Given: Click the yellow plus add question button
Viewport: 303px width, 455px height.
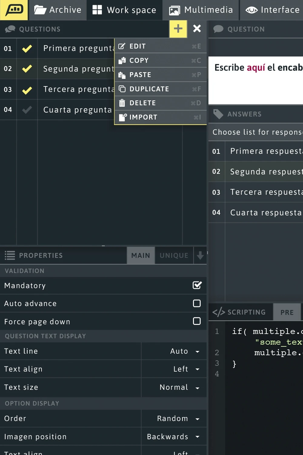Looking at the screenshot, I should (x=178, y=29).
